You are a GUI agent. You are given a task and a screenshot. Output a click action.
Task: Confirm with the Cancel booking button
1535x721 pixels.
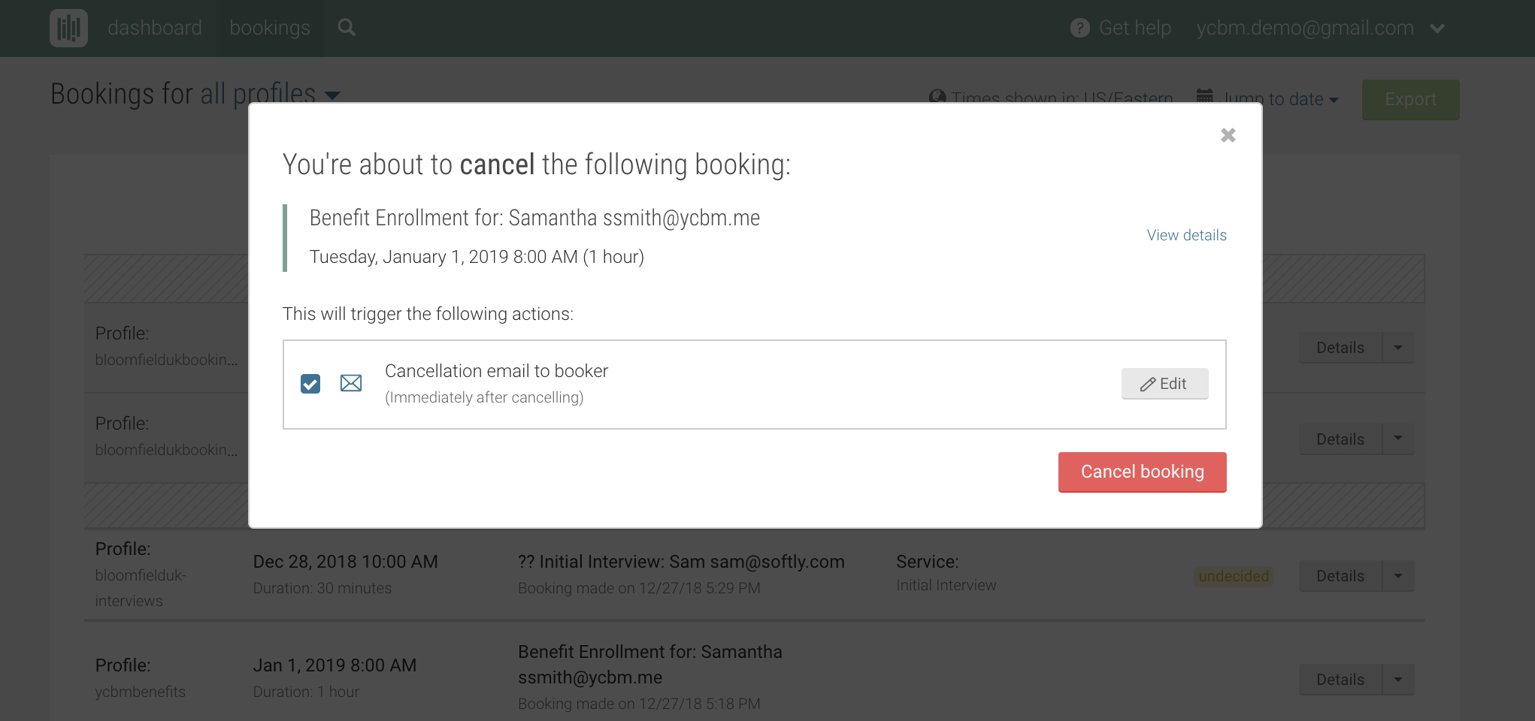click(x=1142, y=472)
